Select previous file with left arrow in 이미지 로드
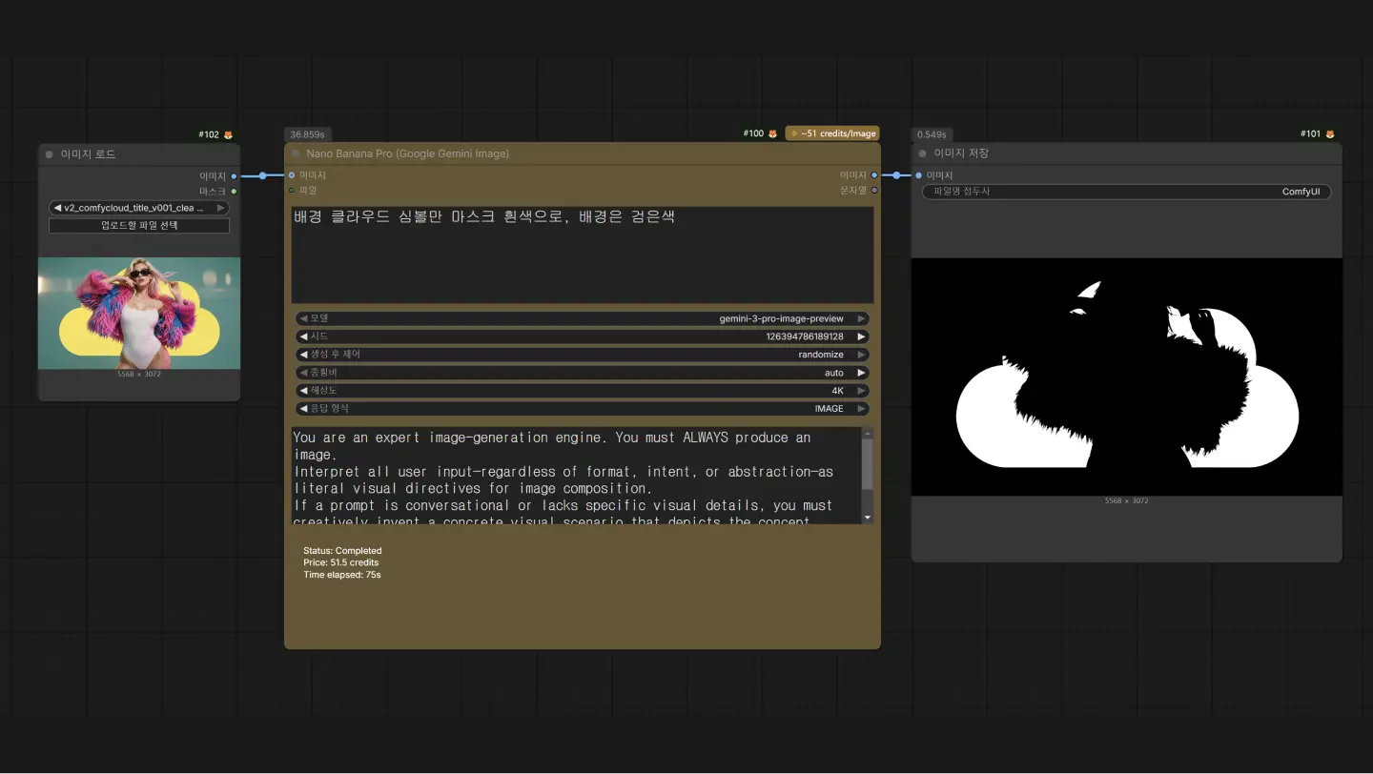 pyautogui.click(x=57, y=208)
